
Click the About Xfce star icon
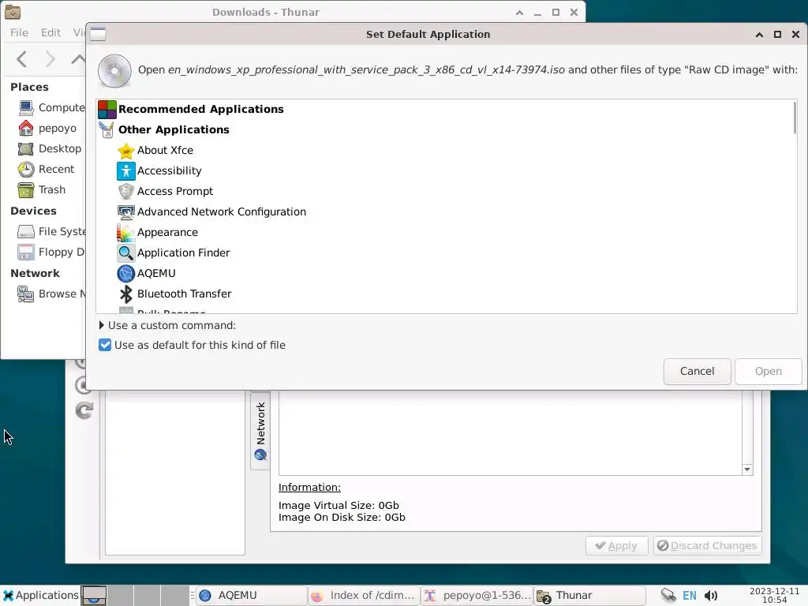pyautogui.click(x=125, y=151)
